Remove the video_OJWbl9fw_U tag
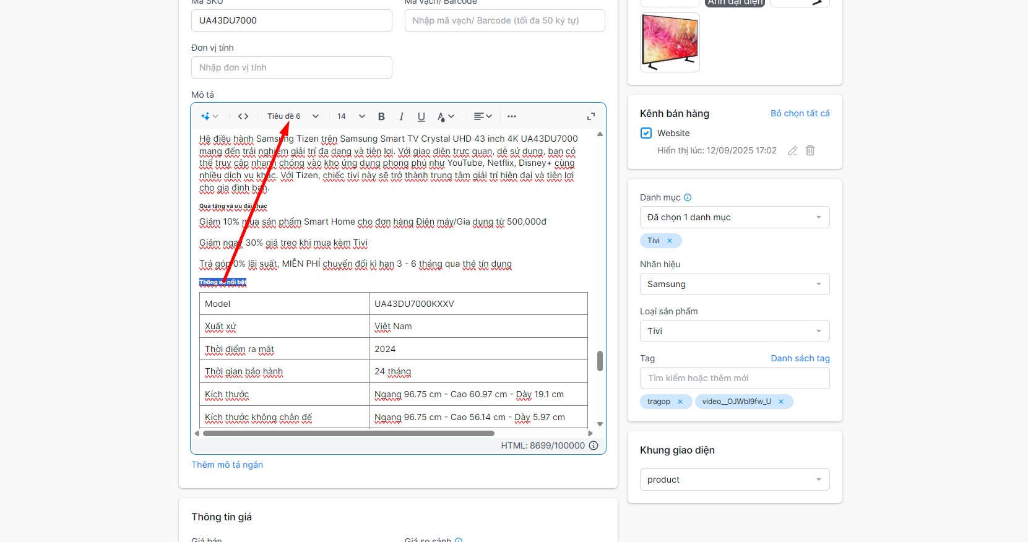Viewport: 1028px width, 542px height. [x=781, y=402]
